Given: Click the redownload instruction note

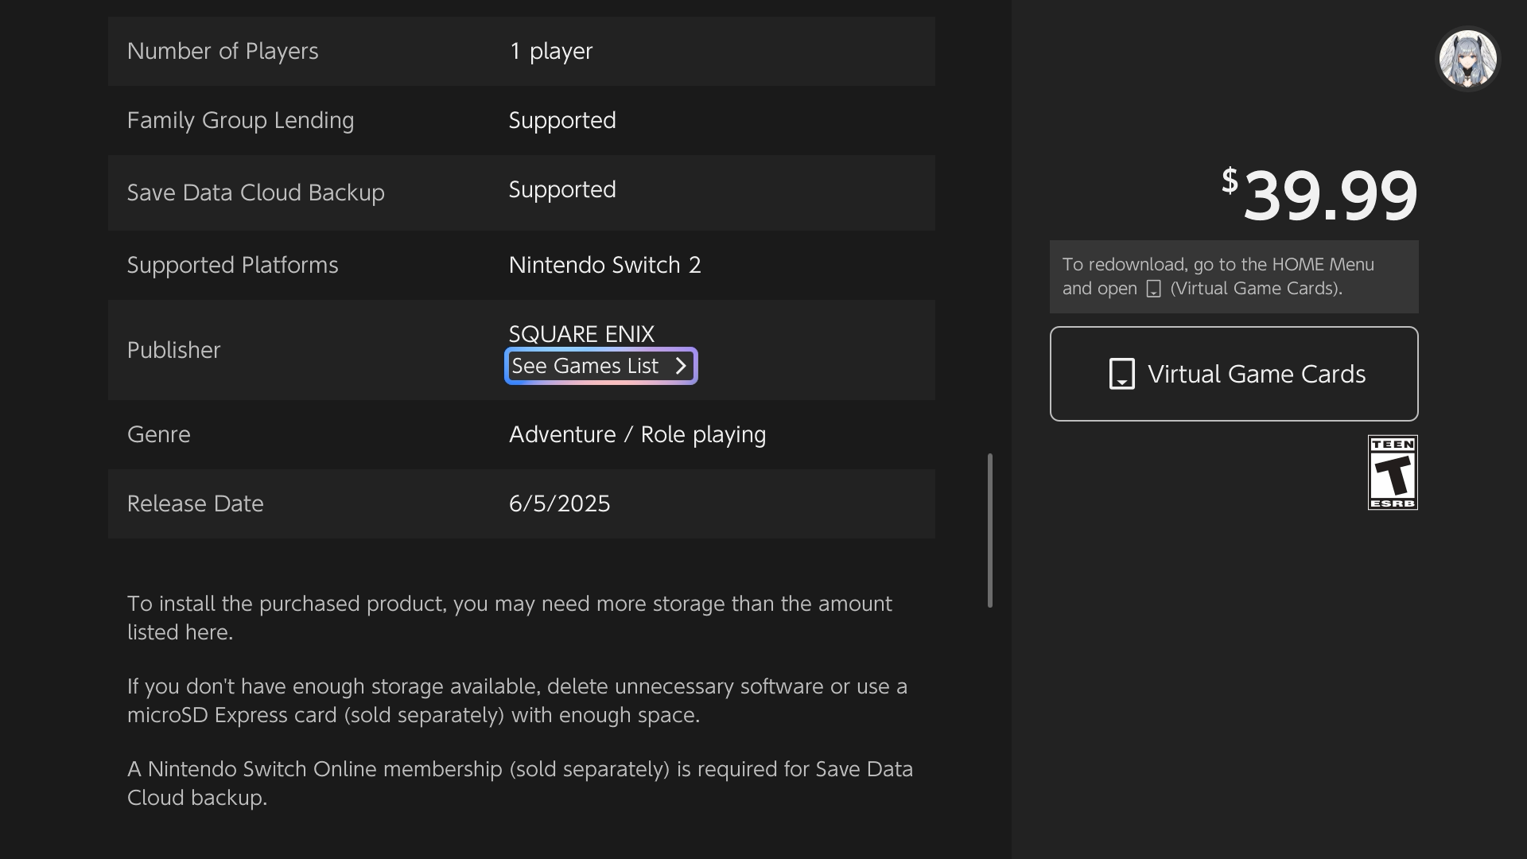Looking at the screenshot, I should click(x=1234, y=277).
